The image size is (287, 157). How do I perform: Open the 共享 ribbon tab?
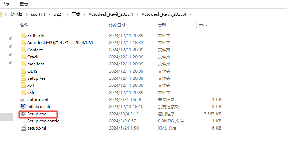click(x=6, y=4)
